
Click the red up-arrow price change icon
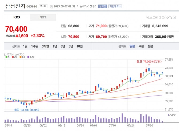click(x=17, y=35)
